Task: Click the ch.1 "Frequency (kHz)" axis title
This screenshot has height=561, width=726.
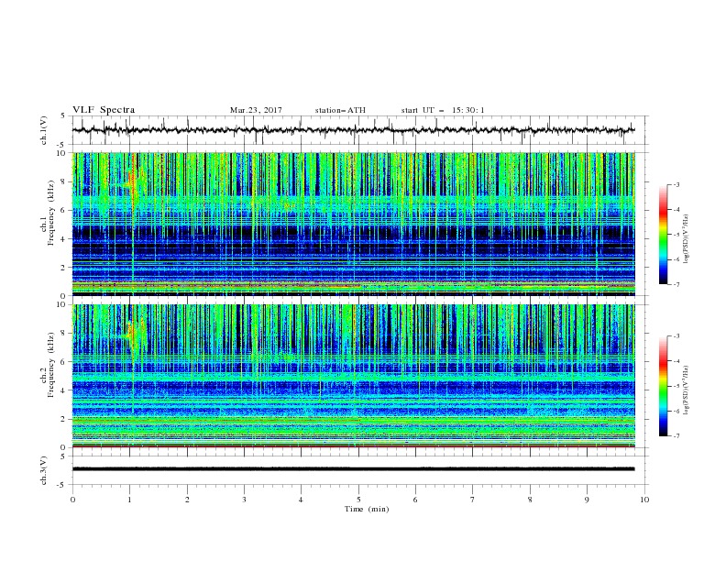Action: click(50, 214)
